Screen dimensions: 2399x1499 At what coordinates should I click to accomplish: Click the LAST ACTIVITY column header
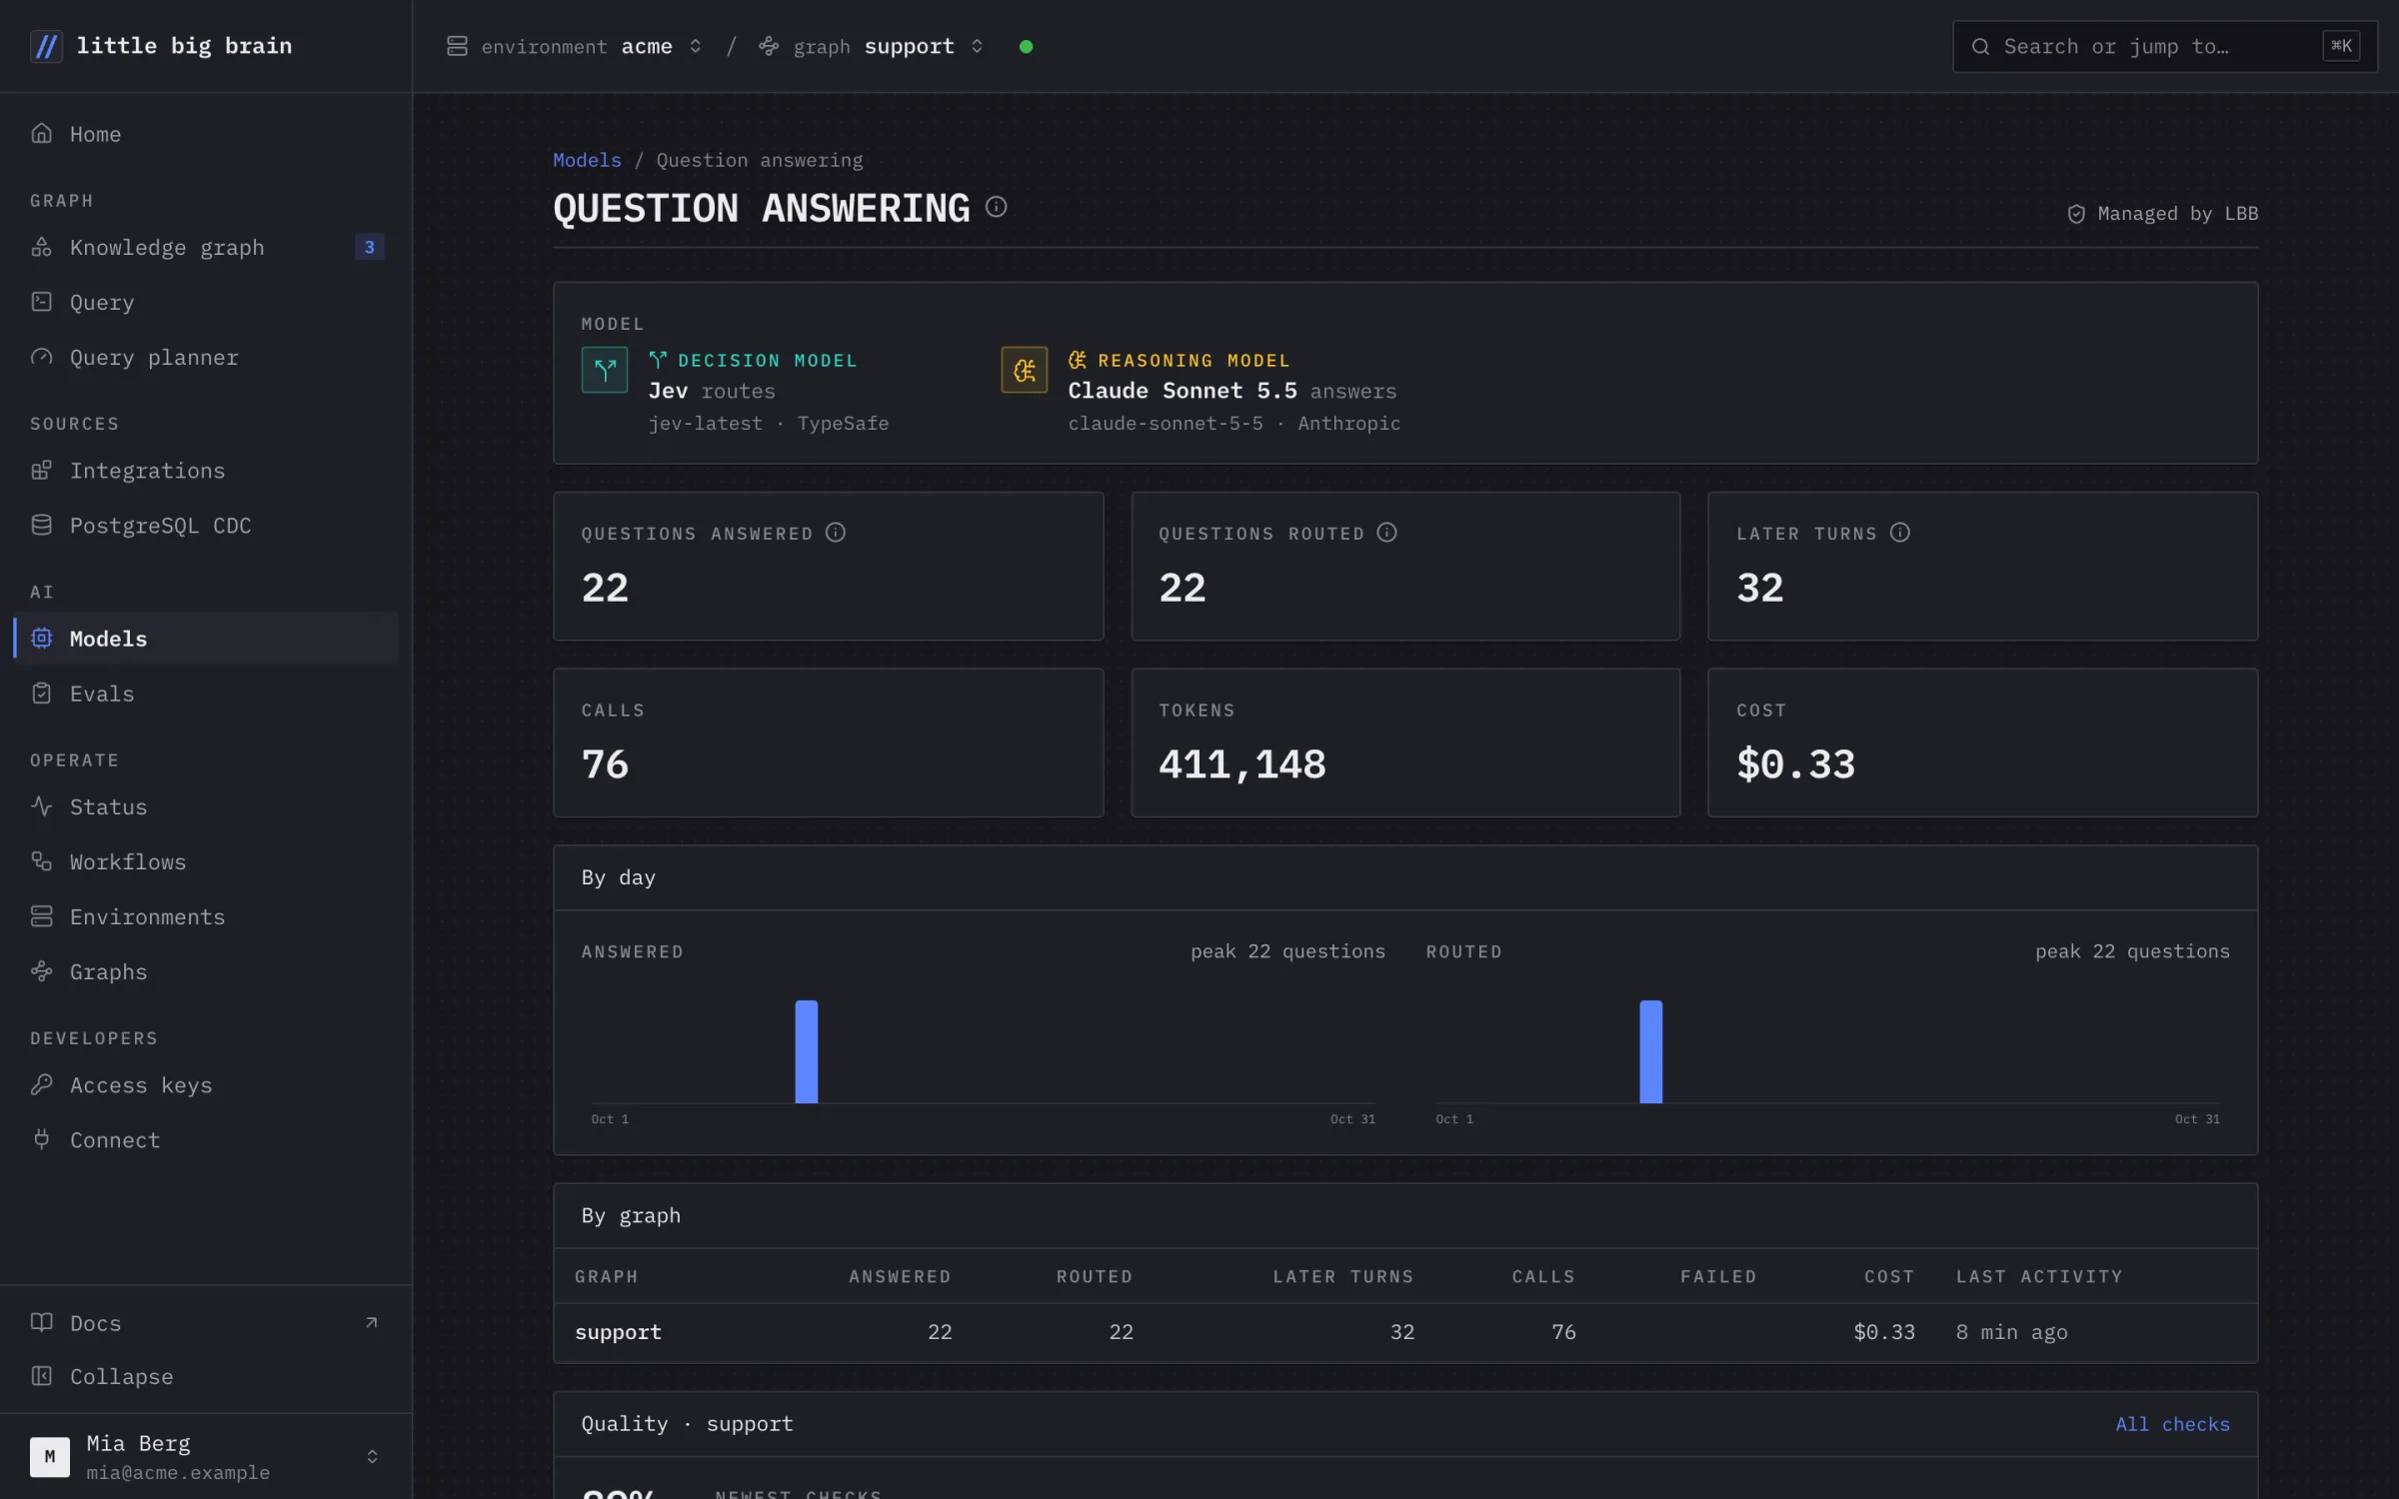[2039, 1276]
